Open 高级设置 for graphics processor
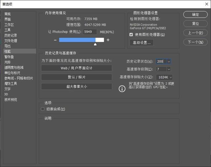 [x=141, y=43]
